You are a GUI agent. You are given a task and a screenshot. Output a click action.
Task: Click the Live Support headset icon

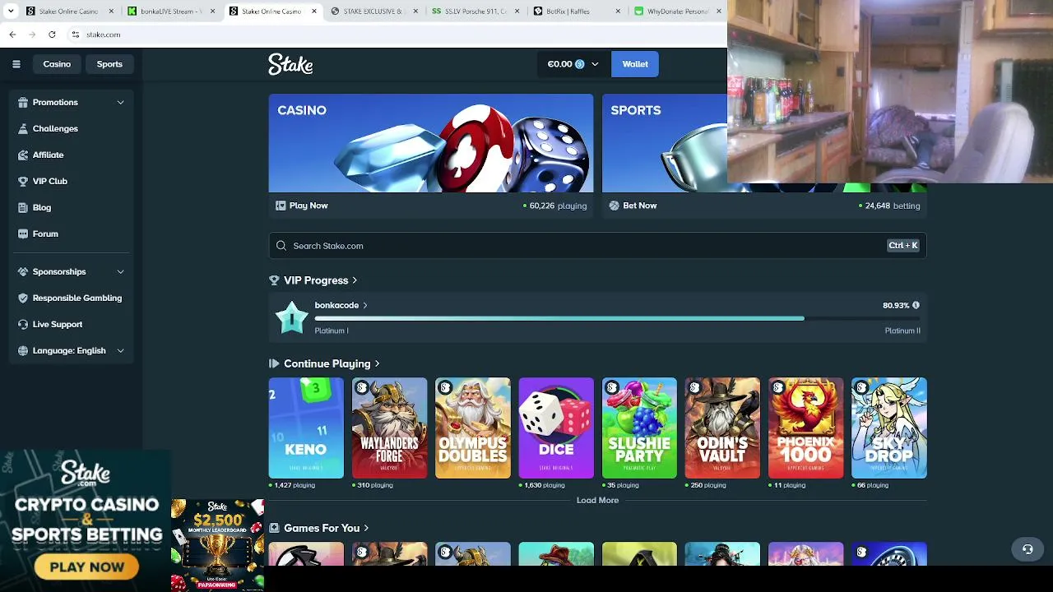point(23,324)
